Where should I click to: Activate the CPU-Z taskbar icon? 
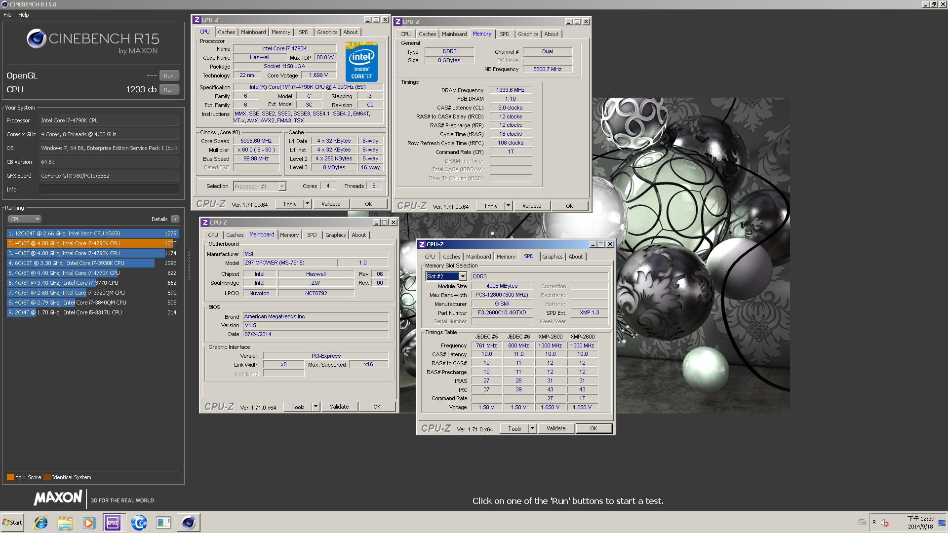coord(113,523)
